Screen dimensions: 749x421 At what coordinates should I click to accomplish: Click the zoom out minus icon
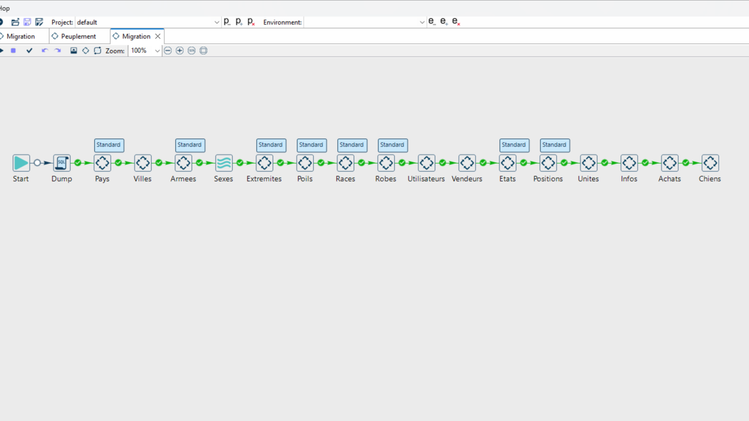pos(168,51)
